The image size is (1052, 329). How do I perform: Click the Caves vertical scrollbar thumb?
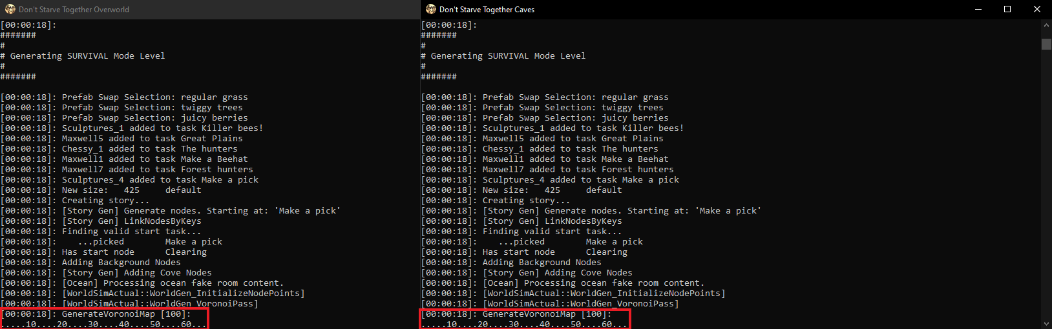coord(1046,44)
